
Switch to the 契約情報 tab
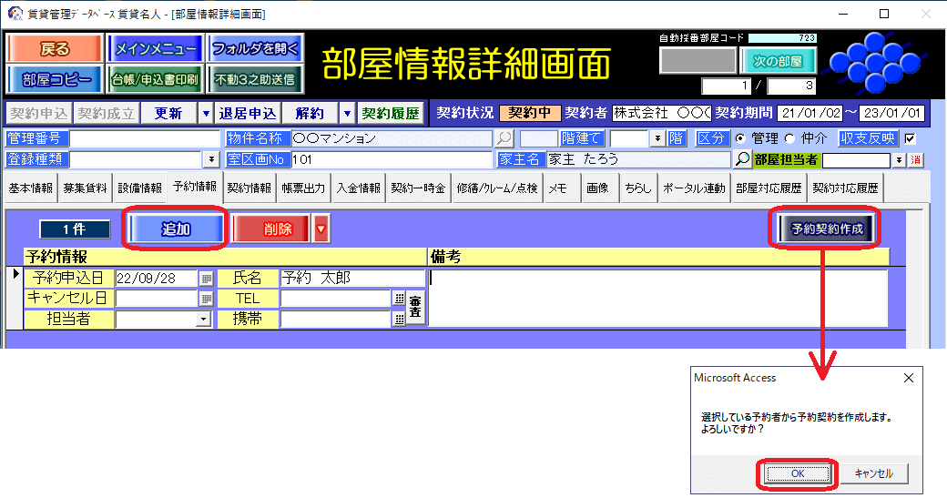(x=249, y=188)
